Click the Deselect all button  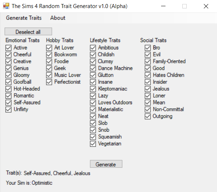click(28, 31)
